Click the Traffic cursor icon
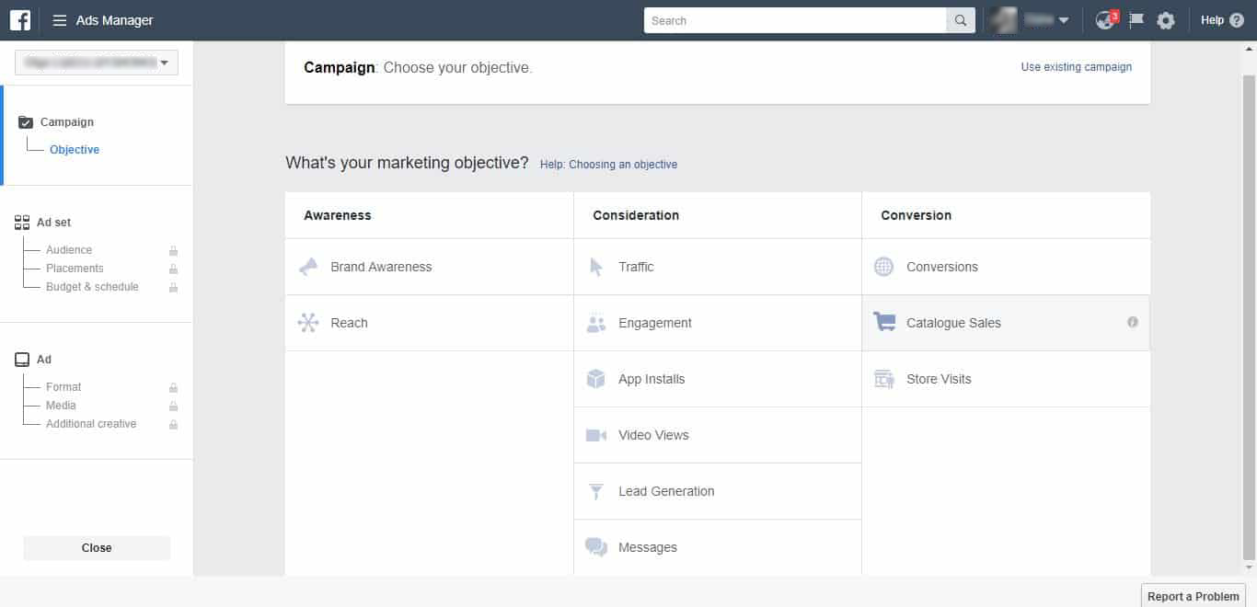The height and width of the screenshot is (607, 1257). click(x=596, y=267)
